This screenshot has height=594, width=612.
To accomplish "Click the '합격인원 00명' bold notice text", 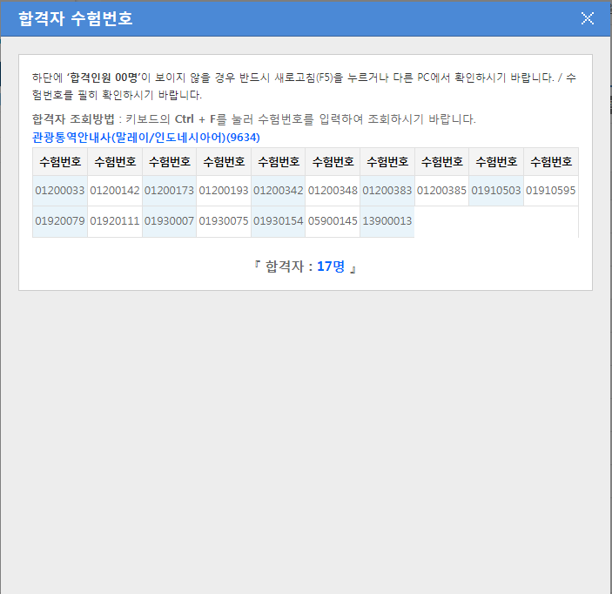I will coord(104,78).
